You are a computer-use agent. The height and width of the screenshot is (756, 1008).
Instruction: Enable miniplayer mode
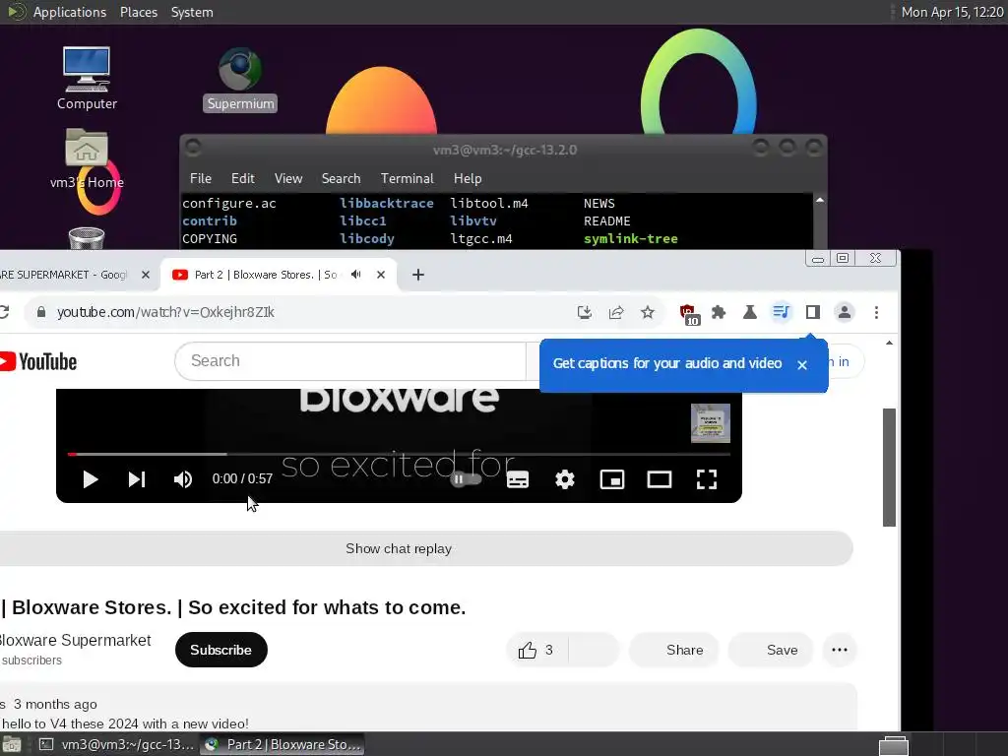[x=612, y=479]
